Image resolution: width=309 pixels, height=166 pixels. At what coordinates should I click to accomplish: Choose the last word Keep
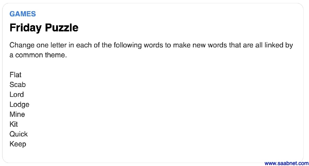coord(18,144)
